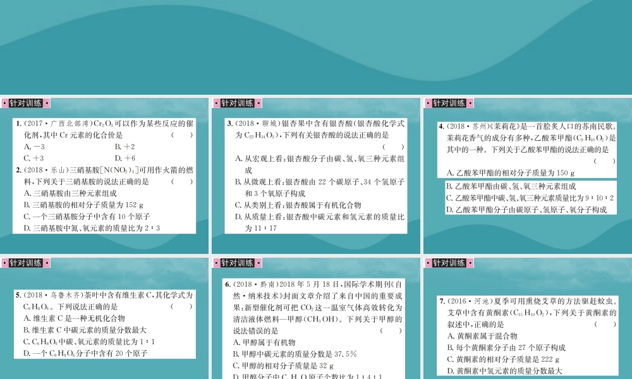Click the pink arrow left of 针对训练 on question 3 slide
The width and height of the screenshot is (632, 379).
click(216, 103)
